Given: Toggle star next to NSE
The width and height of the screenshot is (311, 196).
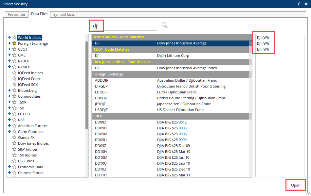Looking at the screenshot, I should pos(14,120).
